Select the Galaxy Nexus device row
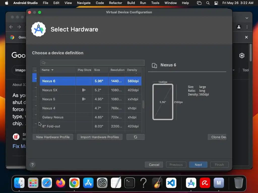Image resolution: width=258 pixels, height=193 pixels. (90, 117)
